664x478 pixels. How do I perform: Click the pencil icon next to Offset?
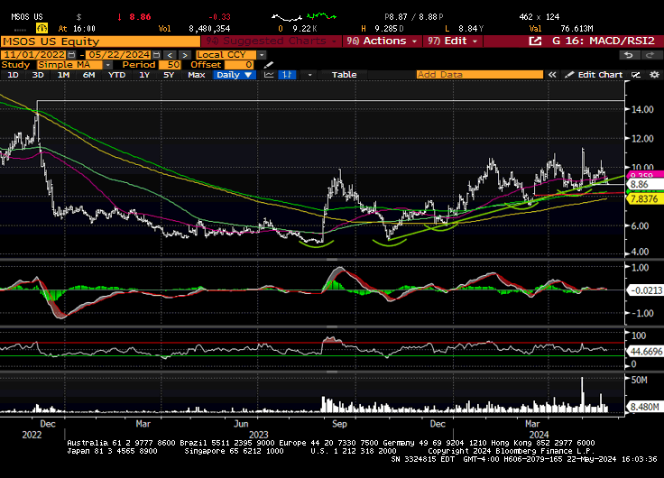point(269,65)
